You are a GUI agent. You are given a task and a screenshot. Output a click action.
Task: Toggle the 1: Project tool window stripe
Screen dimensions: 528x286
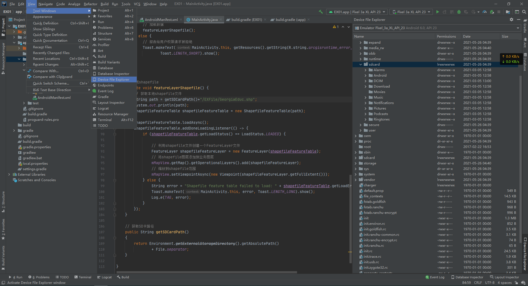(x=3, y=27)
